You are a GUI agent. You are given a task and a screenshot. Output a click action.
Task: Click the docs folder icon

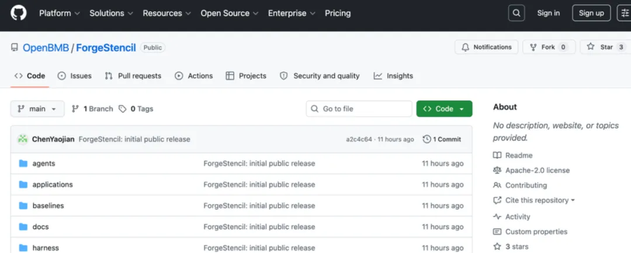[23, 227]
